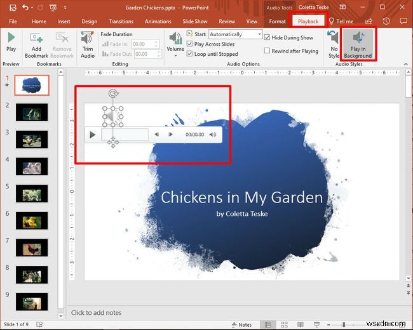Go to the Transitions tab
The height and width of the screenshot is (330, 413).
tap(121, 22)
